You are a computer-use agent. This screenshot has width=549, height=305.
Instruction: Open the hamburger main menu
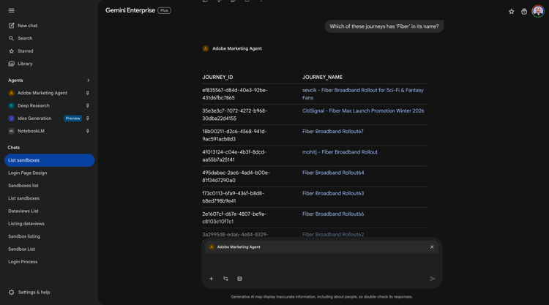click(12, 10)
